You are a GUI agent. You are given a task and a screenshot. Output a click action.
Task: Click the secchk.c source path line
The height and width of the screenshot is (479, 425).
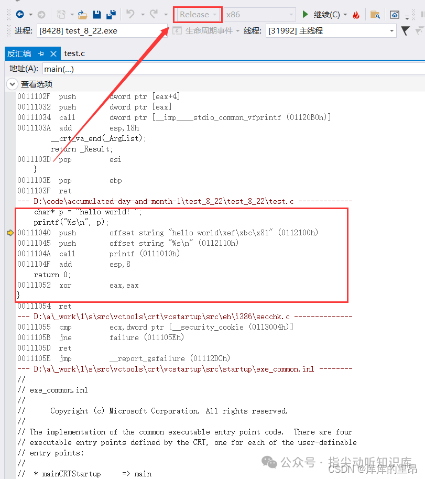(x=185, y=317)
